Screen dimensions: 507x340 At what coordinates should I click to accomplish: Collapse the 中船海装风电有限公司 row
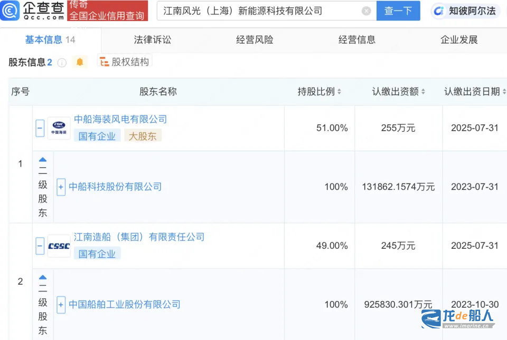click(x=40, y=128)
